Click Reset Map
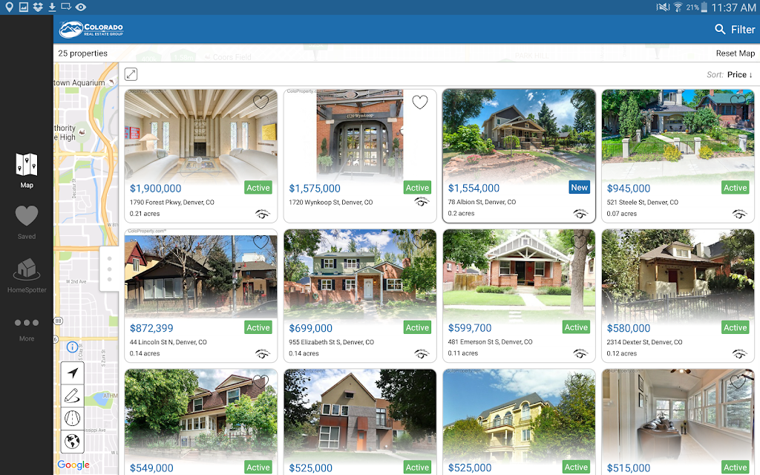The height and width of the screenshot is (475, 760). click(736, 53)
